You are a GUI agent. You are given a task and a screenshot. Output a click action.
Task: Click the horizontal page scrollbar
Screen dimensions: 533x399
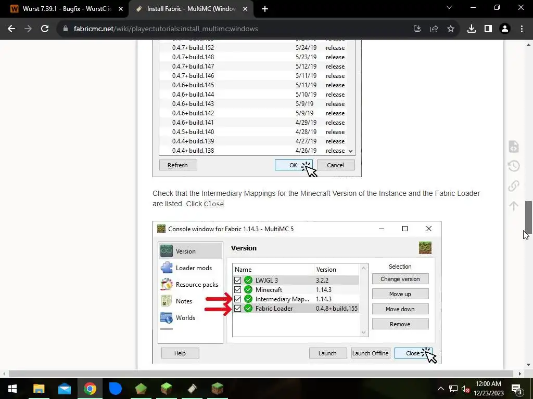click(260, 374)
